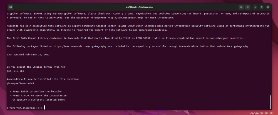Open a new terminal tab icon
Image resolution: width=278 pixels, height=115 pixels.
(11, 7)
